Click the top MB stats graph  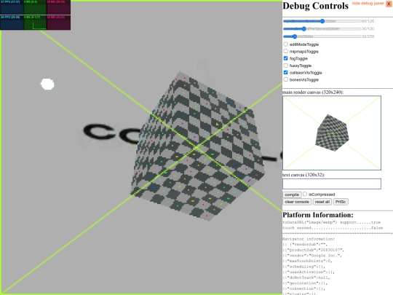[59, 7]
